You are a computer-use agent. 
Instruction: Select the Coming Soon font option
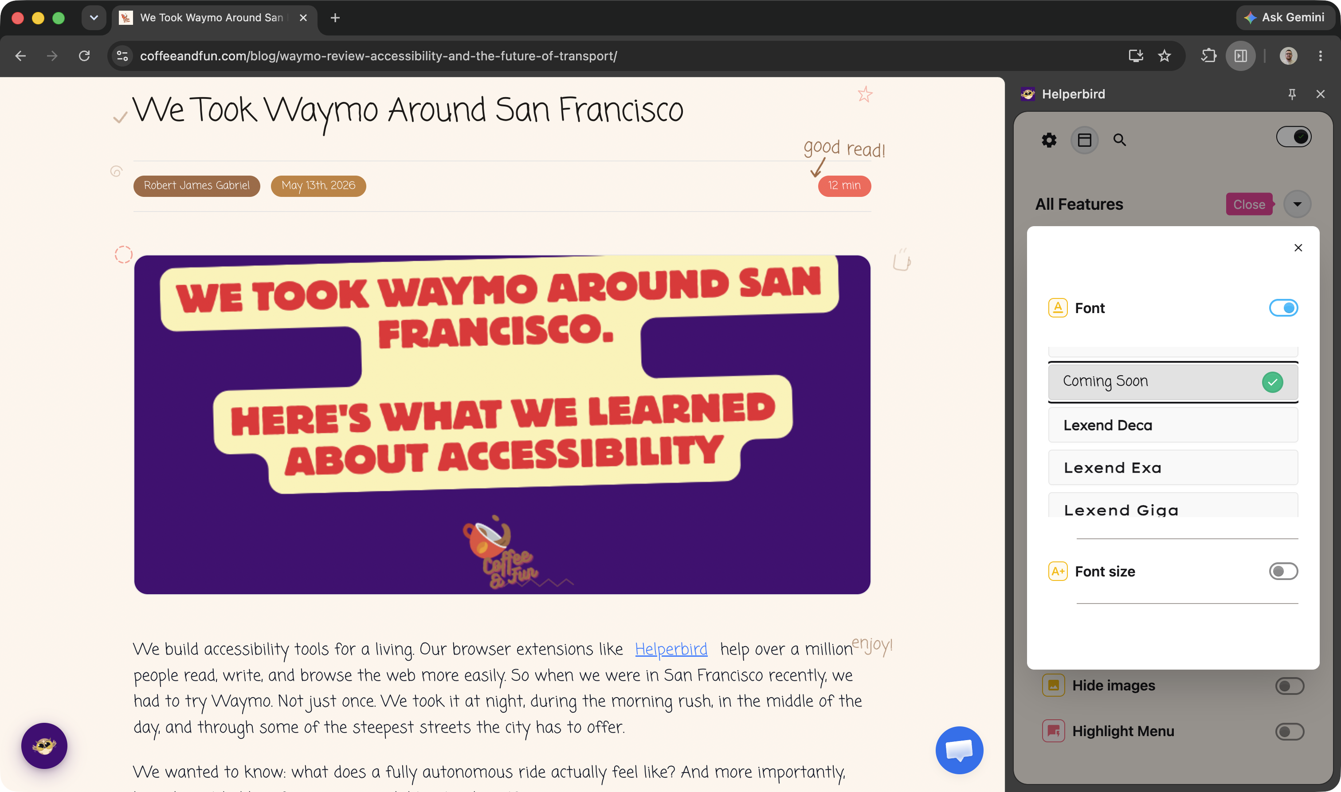[1173, 382]
